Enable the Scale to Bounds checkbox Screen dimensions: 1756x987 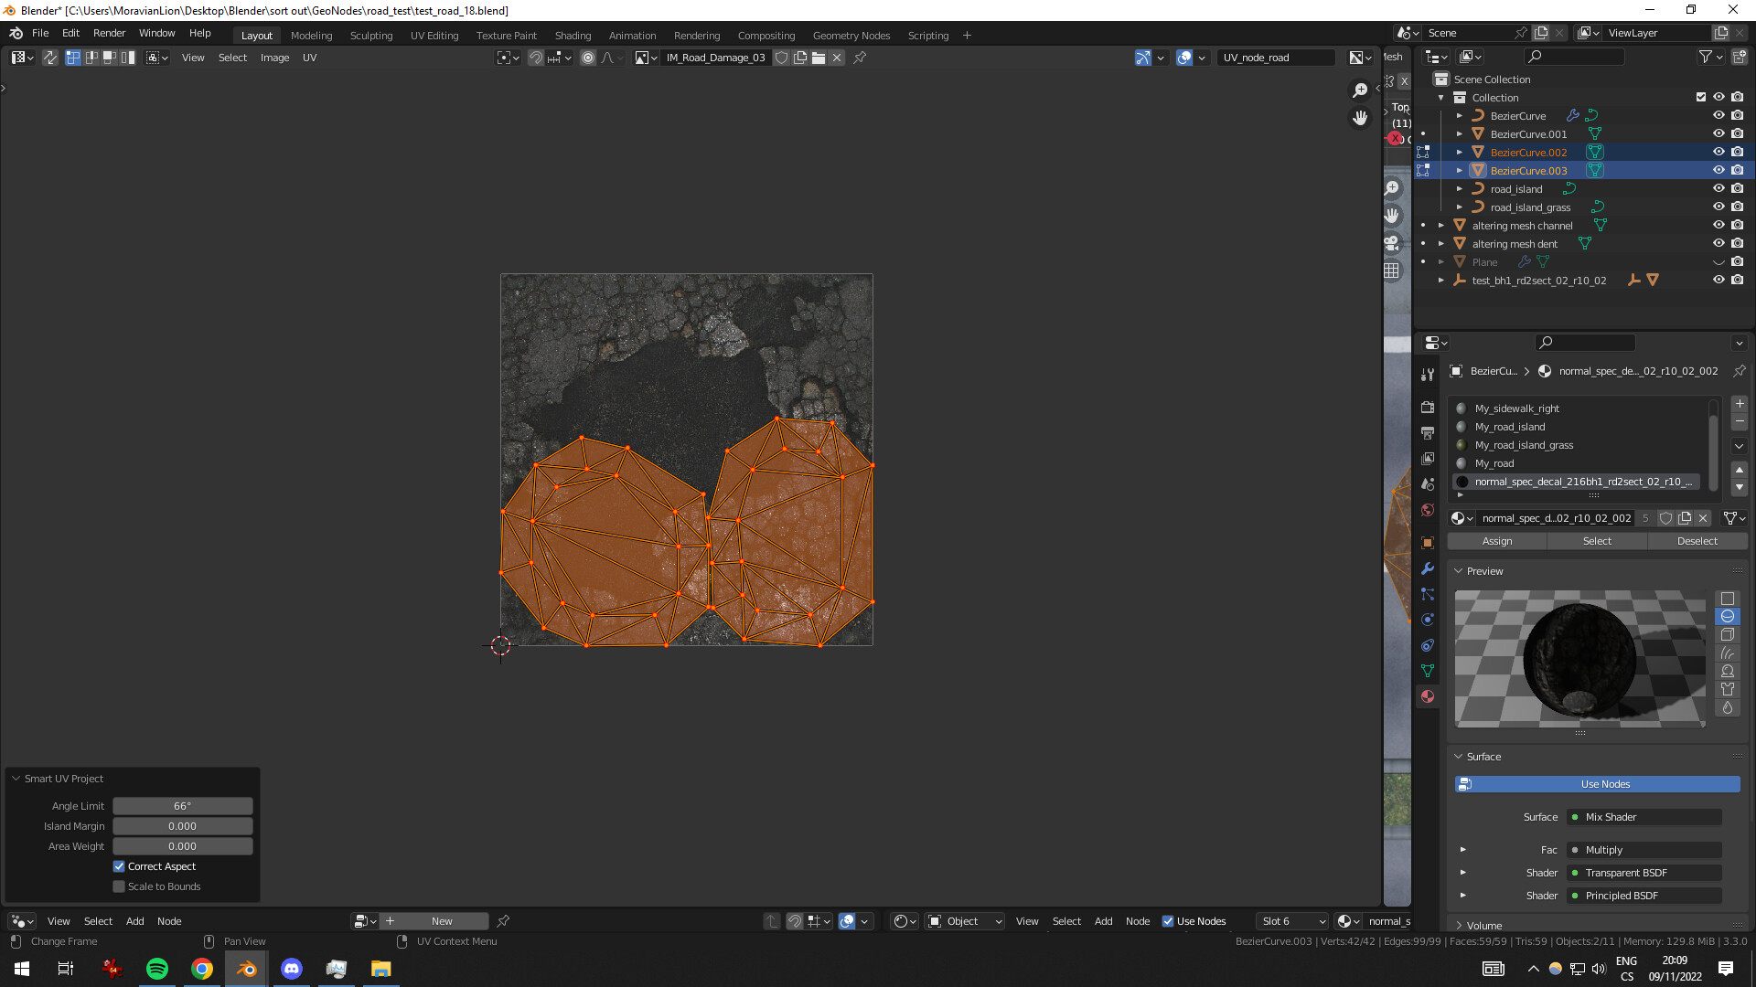(x=119, y=886)
